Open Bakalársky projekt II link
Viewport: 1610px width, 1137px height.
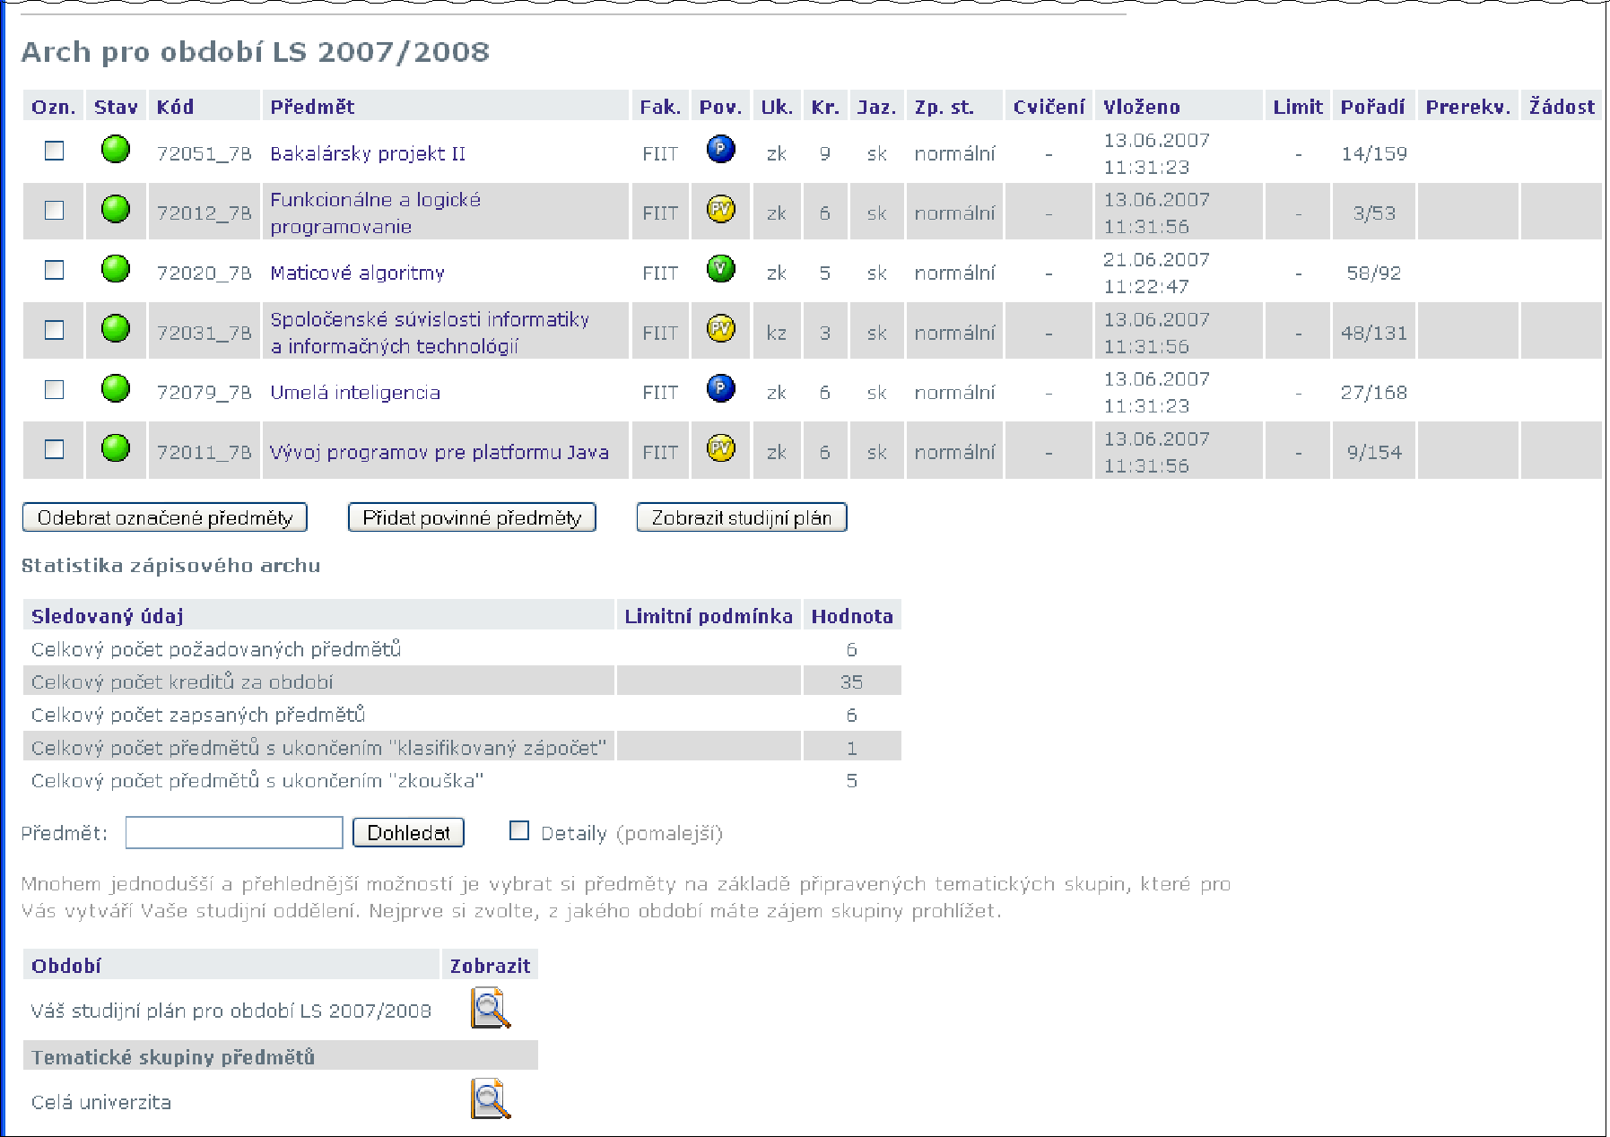368,153
